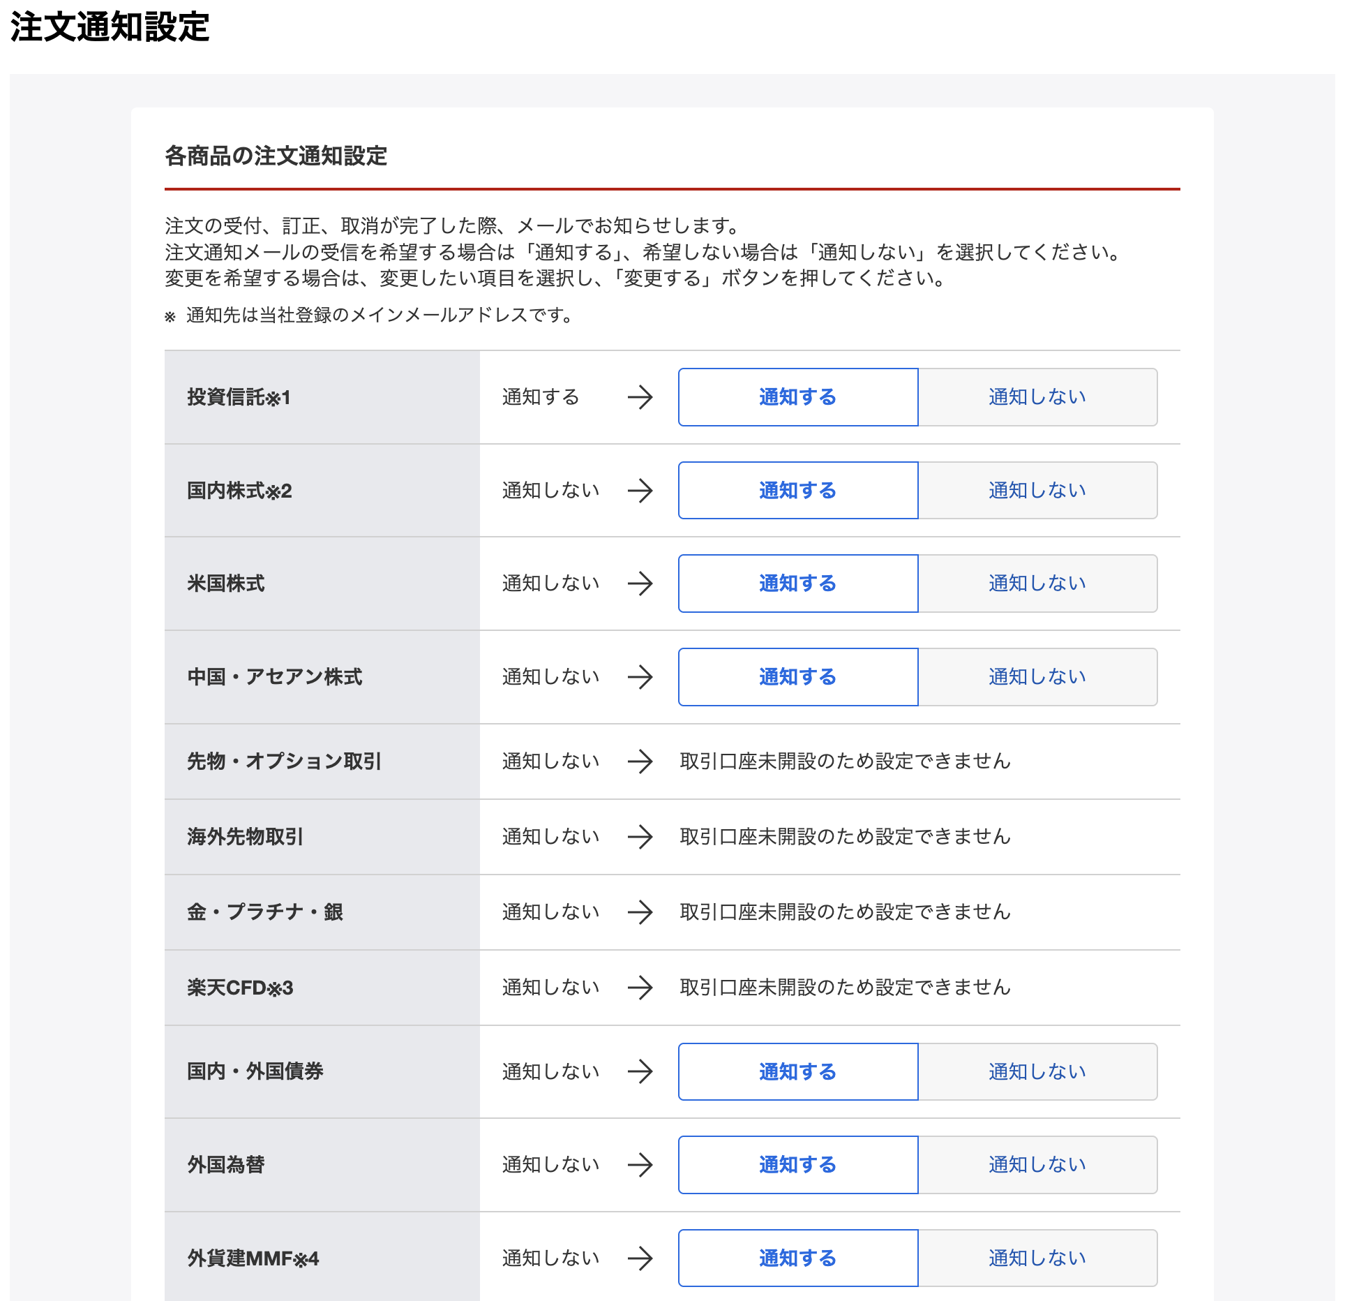Click the 設定できません message in 金・プラチナ・銀 row
The image size is (1359, 1301).
[845, 912]
